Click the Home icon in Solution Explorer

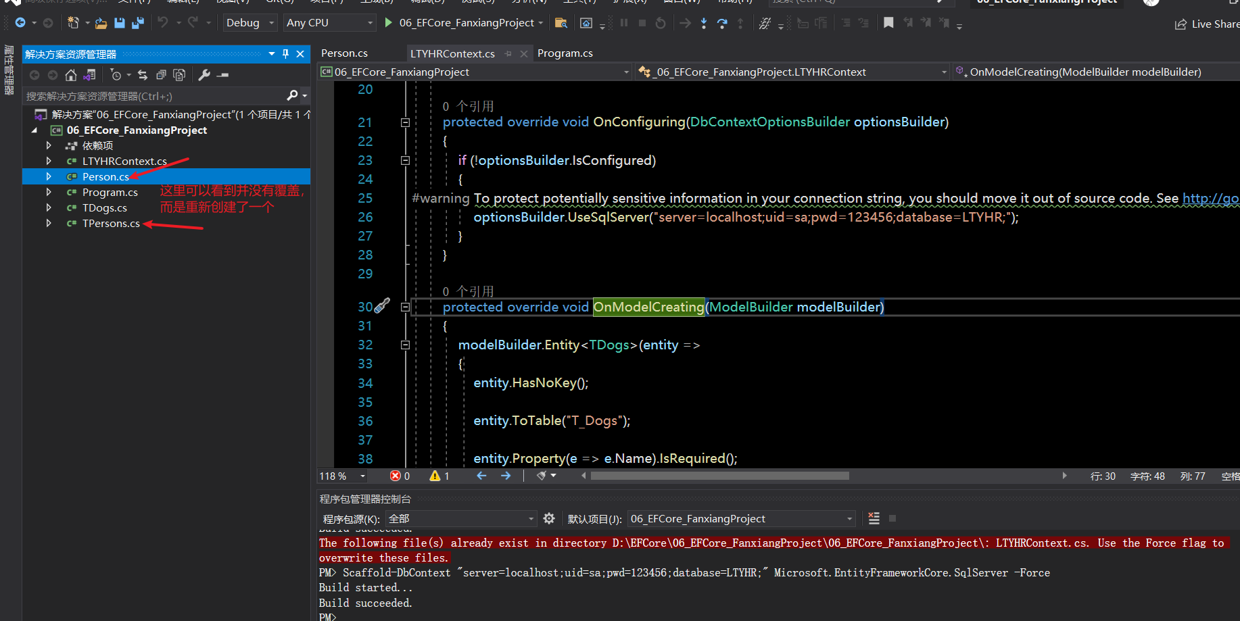[71, 75]
